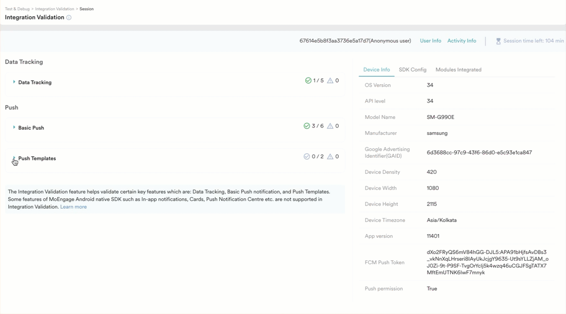Click the green checkmark in Data Tracking row

308,80
